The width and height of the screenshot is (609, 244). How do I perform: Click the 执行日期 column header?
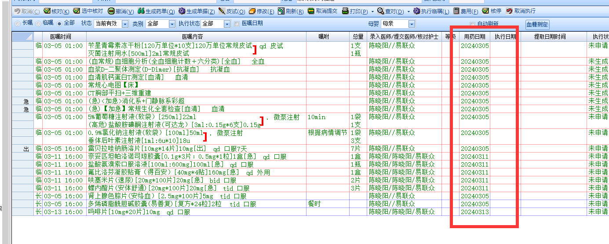[505, 37]
